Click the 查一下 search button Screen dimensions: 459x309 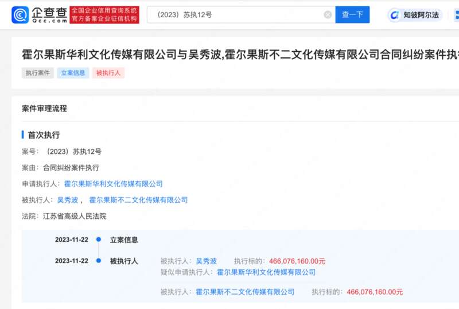tap(352, 15)
